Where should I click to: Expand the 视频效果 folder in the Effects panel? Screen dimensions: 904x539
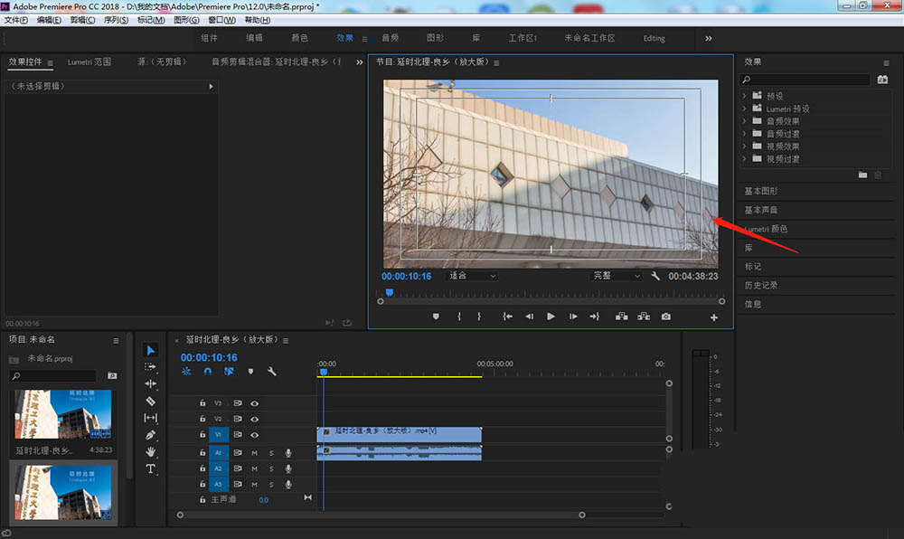point(745,147)
